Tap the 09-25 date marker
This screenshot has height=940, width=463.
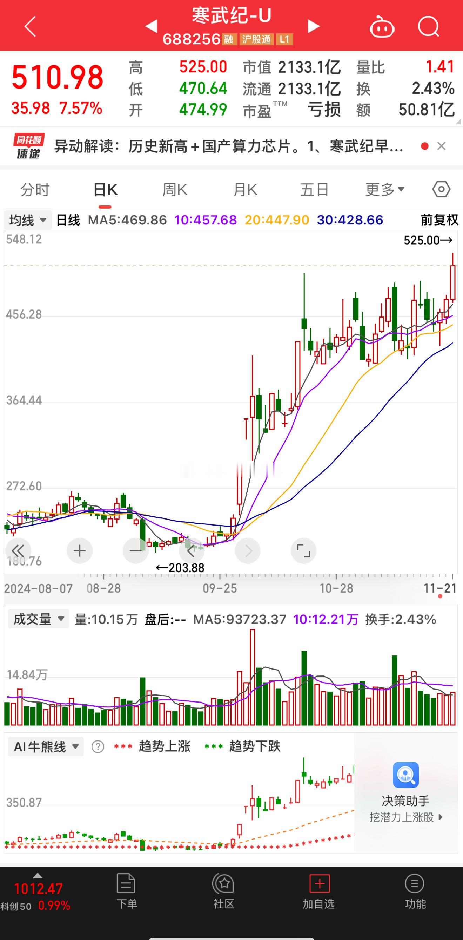(x=220, y=588)
